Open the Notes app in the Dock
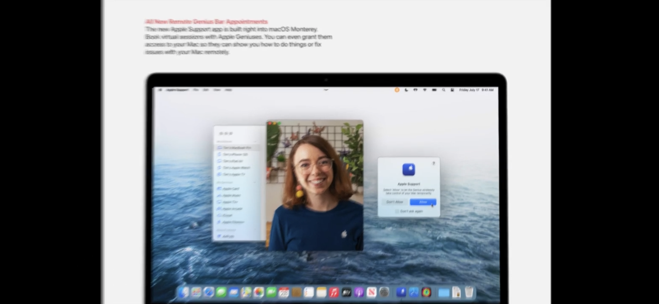The width and height of the screenshot is (659, 304). [x=321, y=292]
